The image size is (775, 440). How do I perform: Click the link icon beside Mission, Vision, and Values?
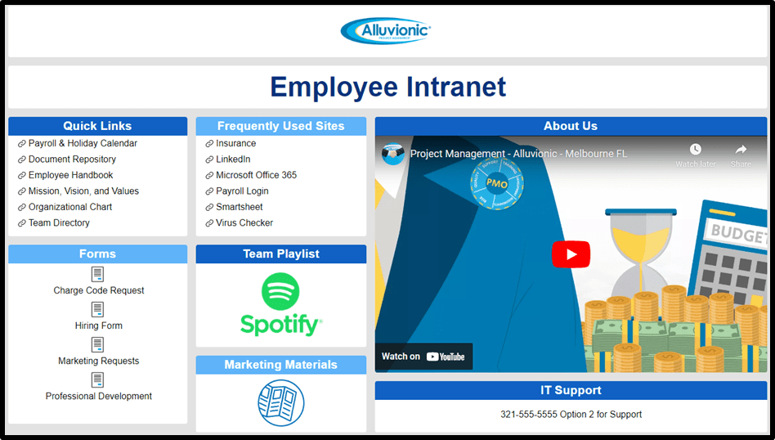[x=22, y=191]
